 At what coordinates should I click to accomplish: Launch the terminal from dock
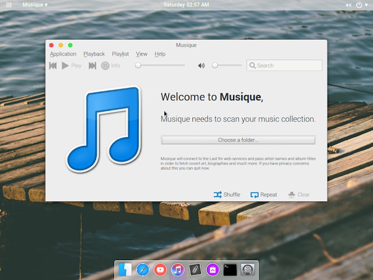tap(230, 269)
